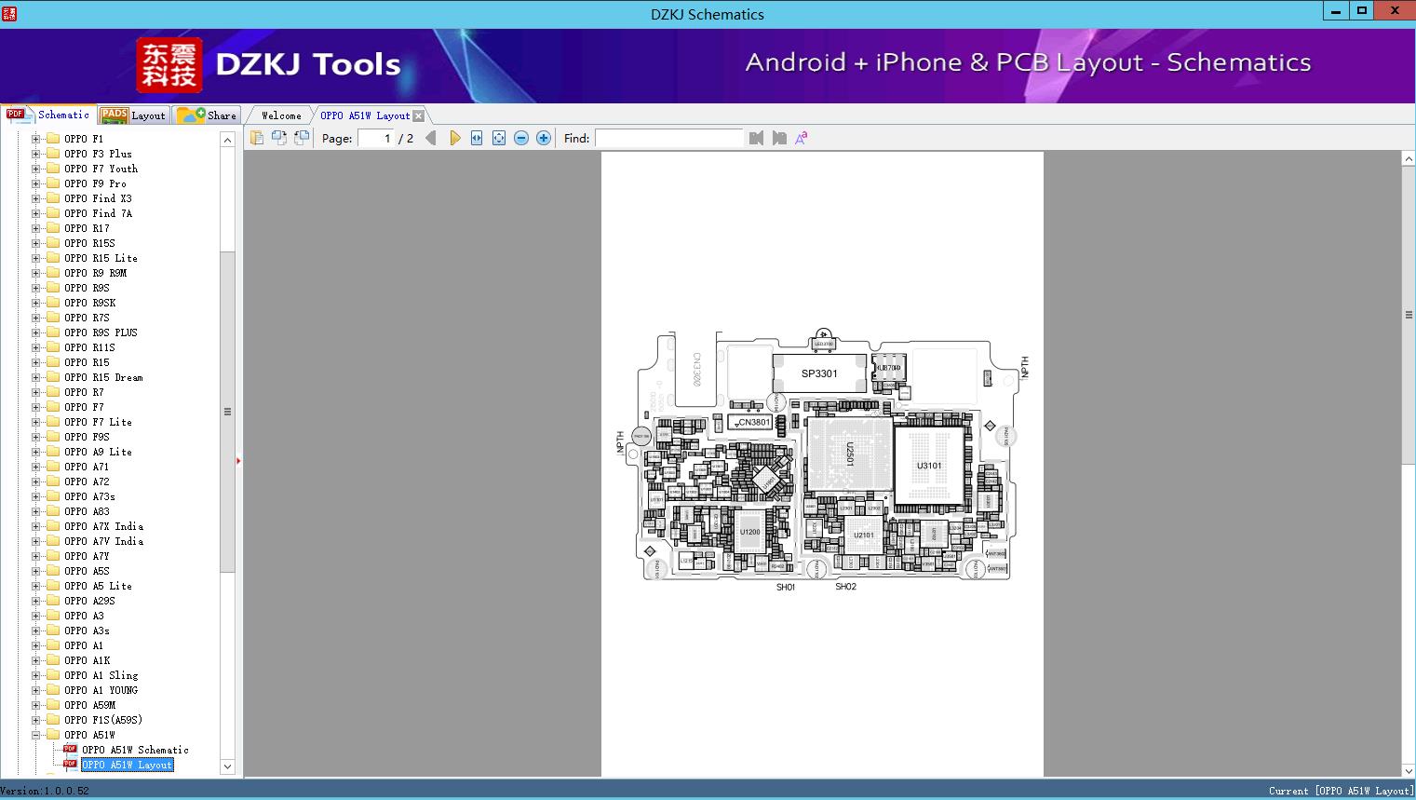This screenshot has height=800, width=1416.
Task: Click the fit width icon
Action: tap(477, 138)
